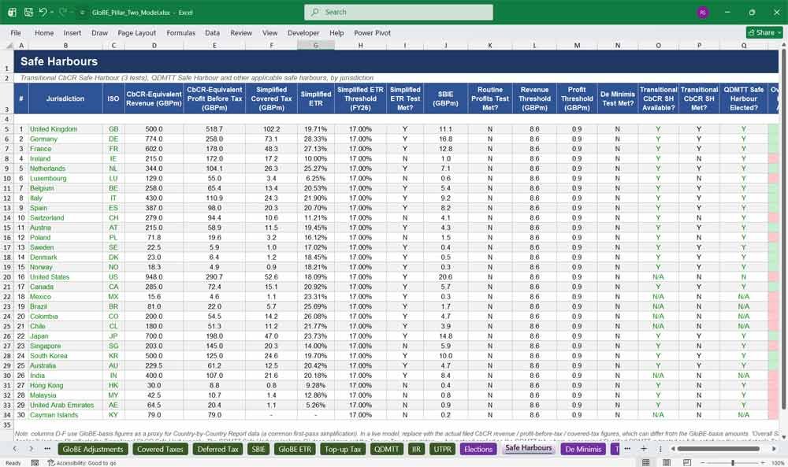The width and height of the screenshot is (788, 467).
Task: Switch to the De Minimis sheet tab
Action: pyautogui.click(x=583, y=449)
